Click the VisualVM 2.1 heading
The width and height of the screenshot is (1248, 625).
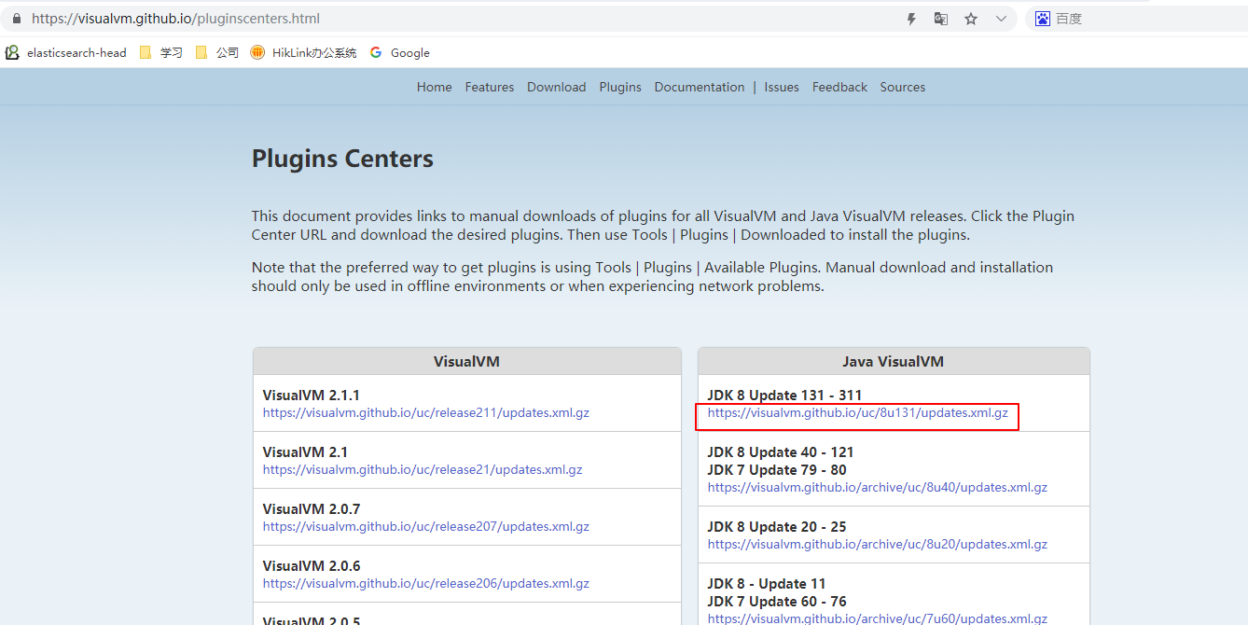305,451
